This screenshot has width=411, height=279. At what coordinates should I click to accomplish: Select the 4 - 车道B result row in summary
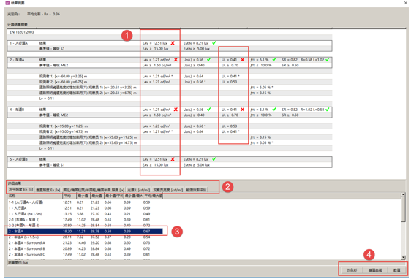point(170,110)
